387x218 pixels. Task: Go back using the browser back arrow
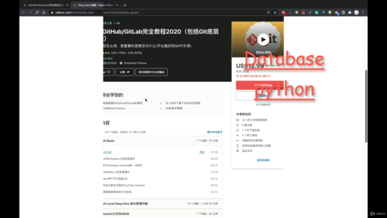click(24, 12)
